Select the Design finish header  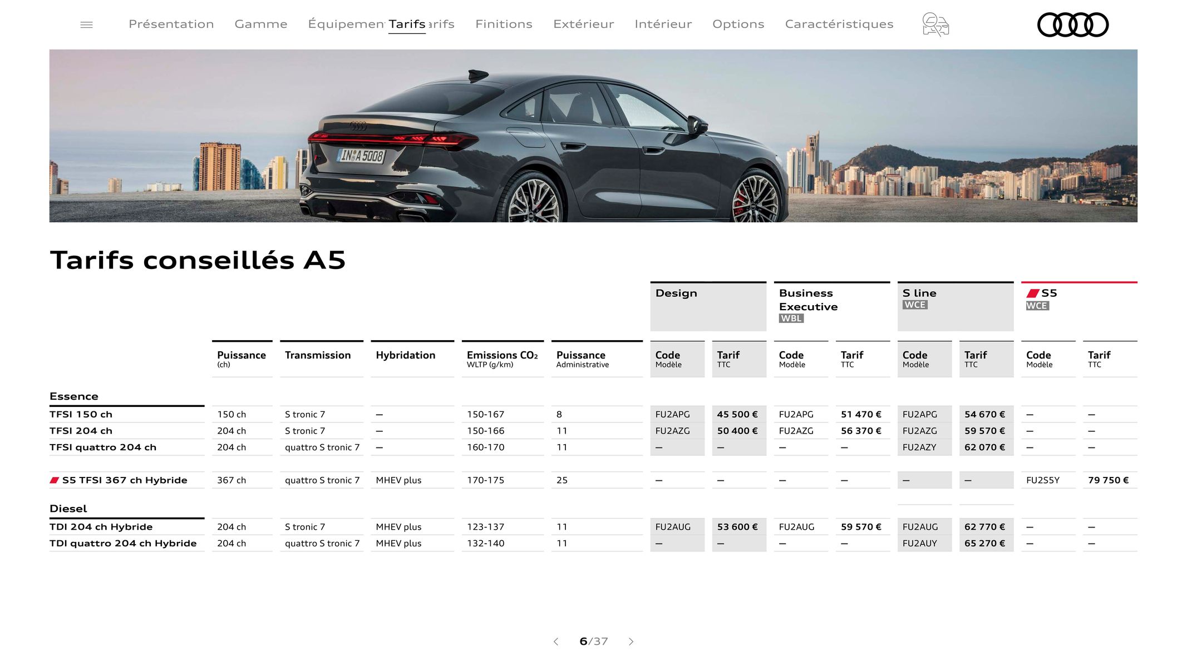tap(708, 306)
